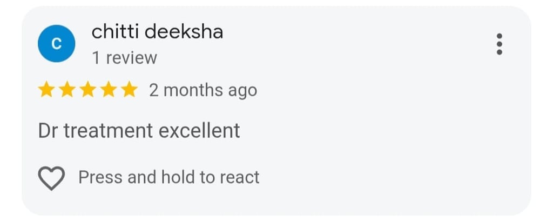Click the second yellow rating star
This screenshot has height=221, width=553.
coord(67,90)
